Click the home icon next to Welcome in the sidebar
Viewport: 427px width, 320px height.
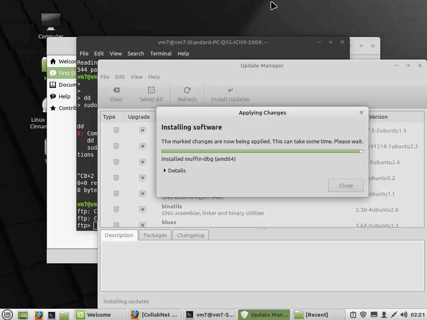[53, 62]
